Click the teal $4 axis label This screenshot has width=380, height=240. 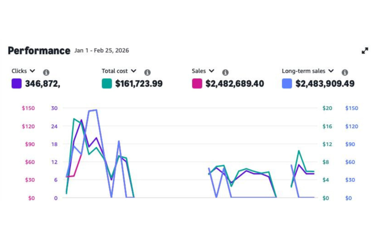point(326,180)
